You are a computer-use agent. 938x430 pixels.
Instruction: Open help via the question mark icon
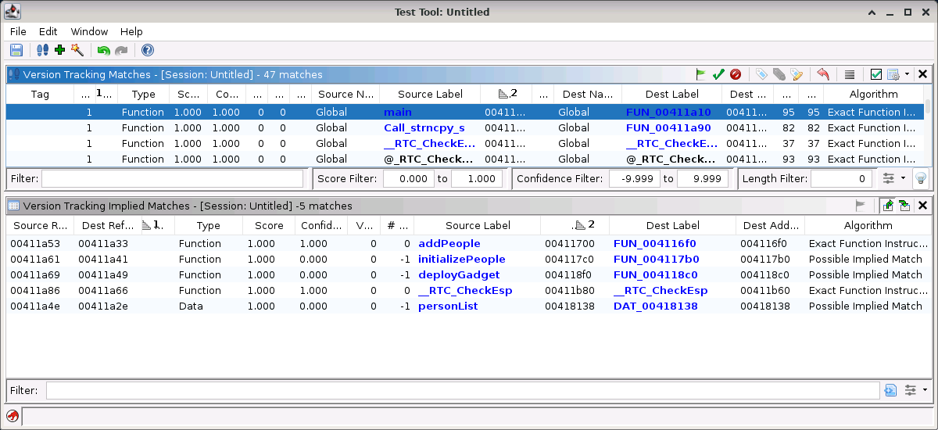pos(147,51)
